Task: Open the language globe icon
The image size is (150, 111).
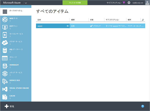Action: [129, 3]
